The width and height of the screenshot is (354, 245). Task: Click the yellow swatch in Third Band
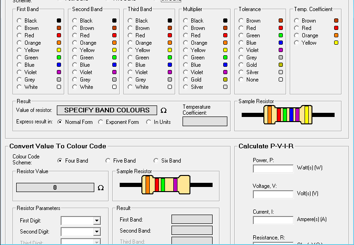point(170,50)
